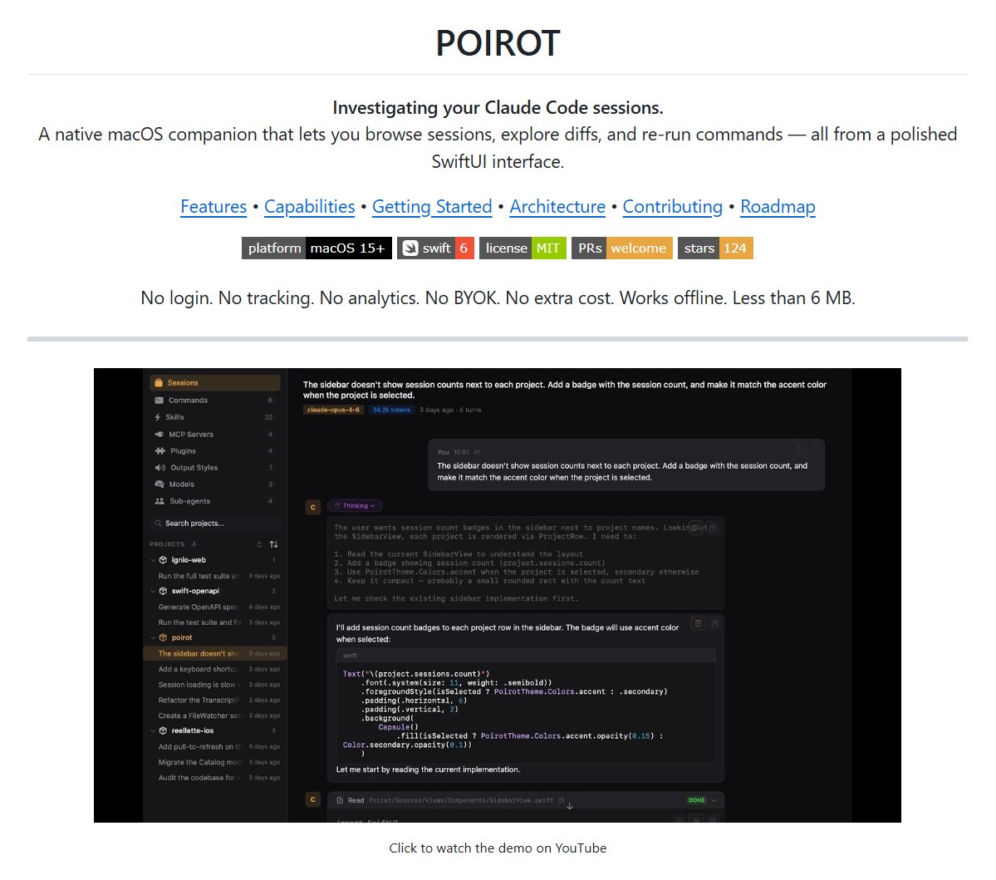Expand the Thinking dropdown pill
996x880 pixels.
[x=355, y=506]
